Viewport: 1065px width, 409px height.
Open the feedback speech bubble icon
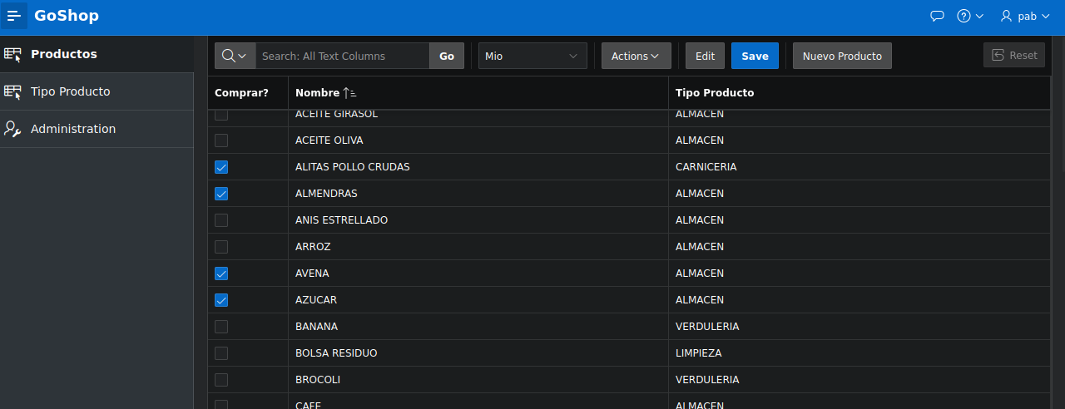tap(937, 16)
